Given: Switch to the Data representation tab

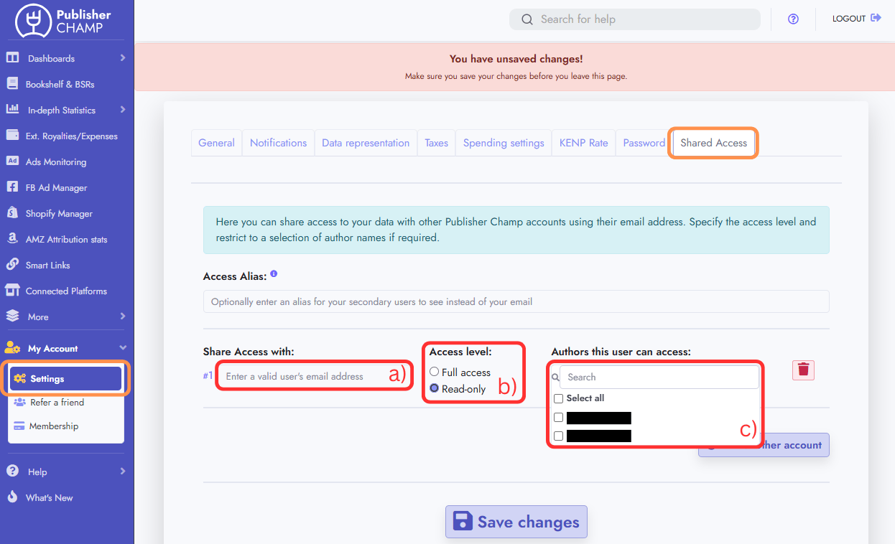Looking at the screenshot, I should [x=366, y=143].
